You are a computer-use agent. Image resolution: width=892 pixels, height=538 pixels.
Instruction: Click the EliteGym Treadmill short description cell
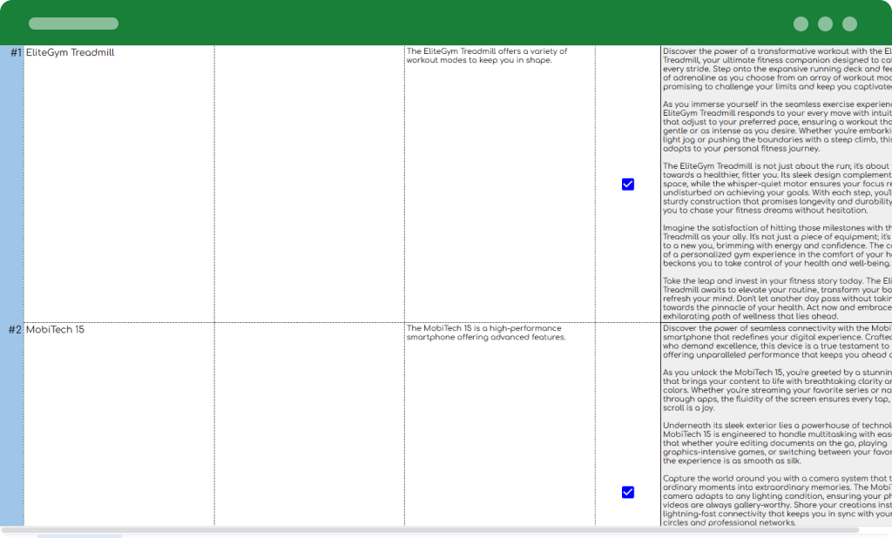(x=499, y=184)
